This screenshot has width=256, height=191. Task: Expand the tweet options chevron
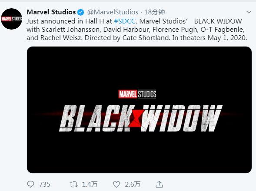click(x=249, y=12)
